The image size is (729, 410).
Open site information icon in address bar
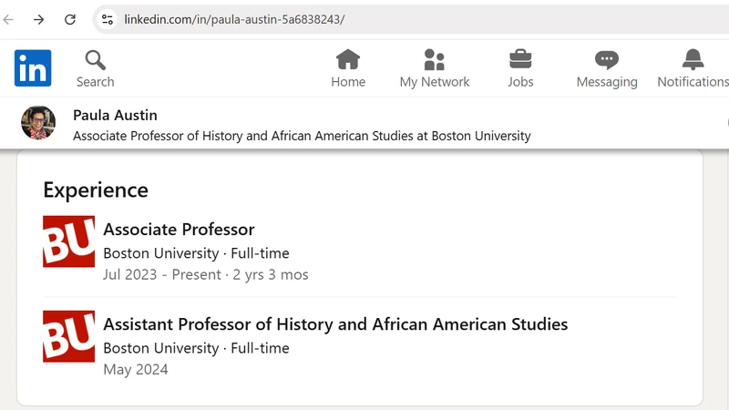coord(108,19)
